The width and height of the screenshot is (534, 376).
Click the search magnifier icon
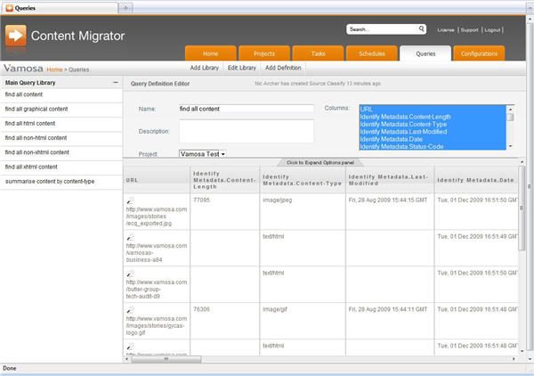(x=421, y=29)
